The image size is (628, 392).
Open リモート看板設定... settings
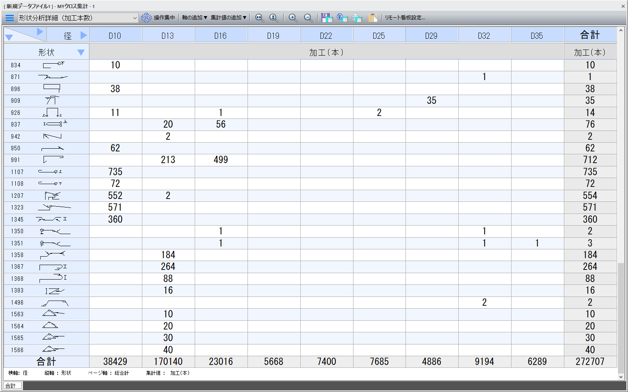pos(405,18)
